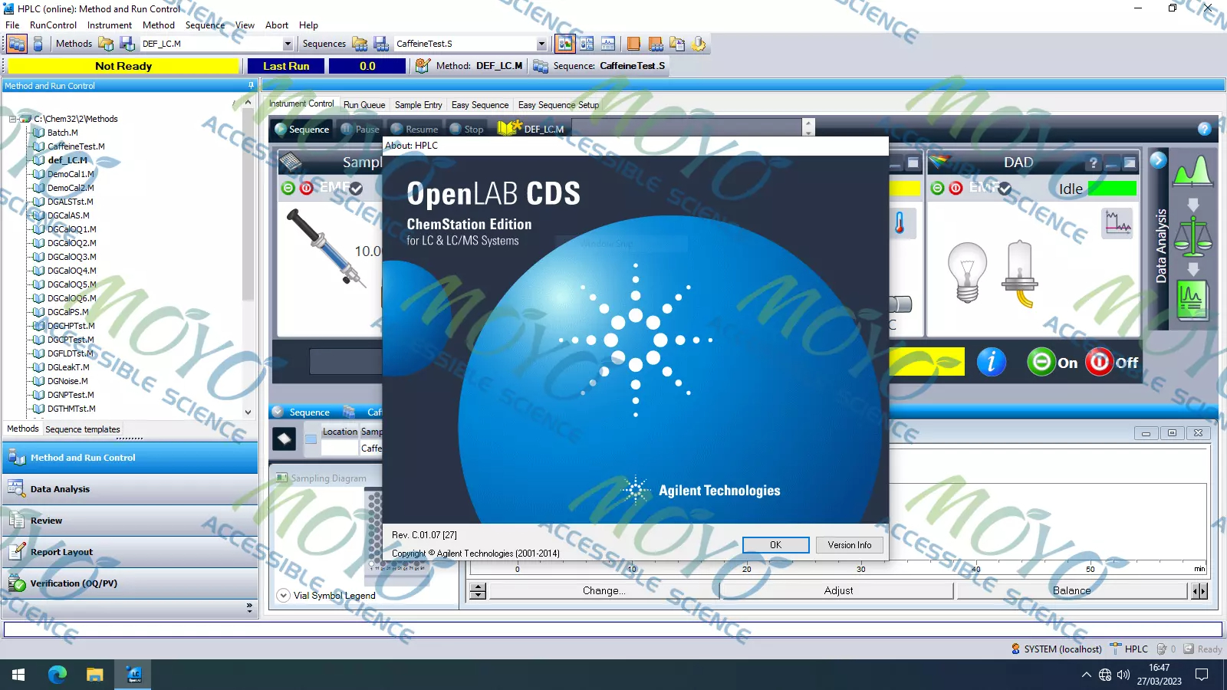The width and height of the screenshot is (1227, 690).
Task: Click the single sample vial toolbar icon
Action: (x=38, y=44)
